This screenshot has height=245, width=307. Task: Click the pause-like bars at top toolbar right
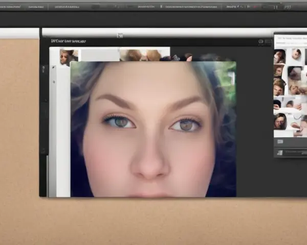tap(276, 7)
